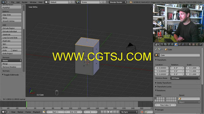Click the Loop Cut and Slide button
Screen dimensions: 204x114
click(x=11, y=37)
